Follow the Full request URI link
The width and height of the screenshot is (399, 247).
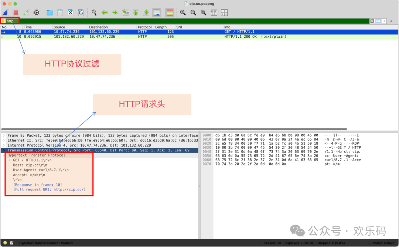49,189
